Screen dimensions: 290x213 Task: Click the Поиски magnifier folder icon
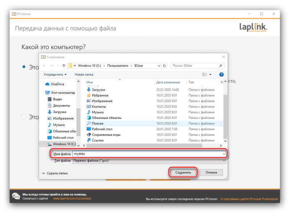click(x=89, y=123)
